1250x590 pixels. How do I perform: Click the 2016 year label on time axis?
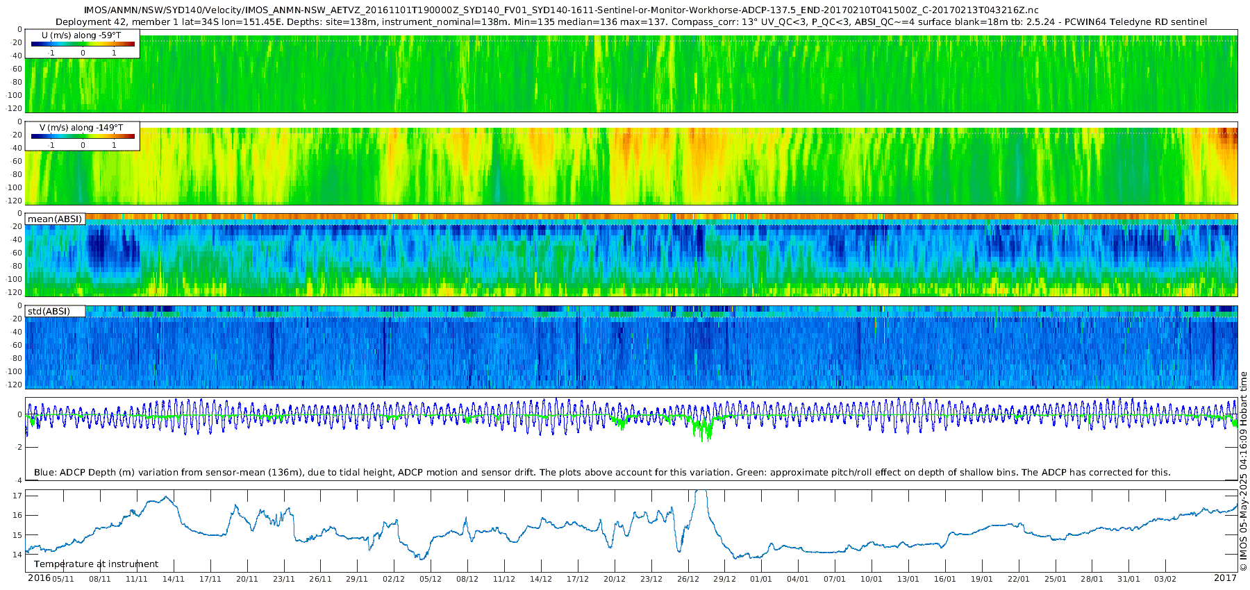tap(39, 578)
